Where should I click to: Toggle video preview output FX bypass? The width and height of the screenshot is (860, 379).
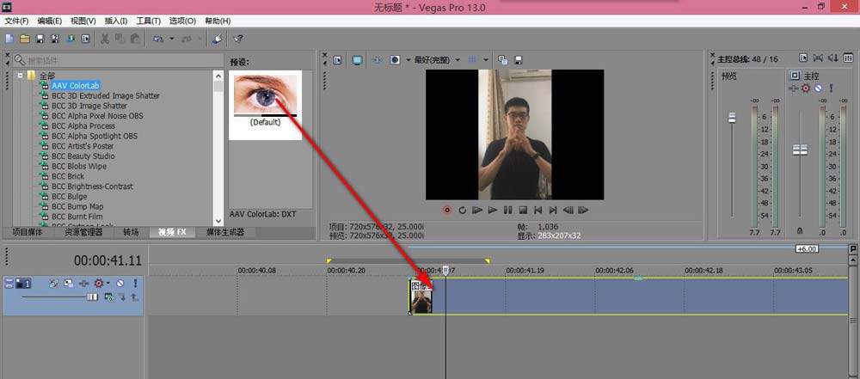coord(377,60)
